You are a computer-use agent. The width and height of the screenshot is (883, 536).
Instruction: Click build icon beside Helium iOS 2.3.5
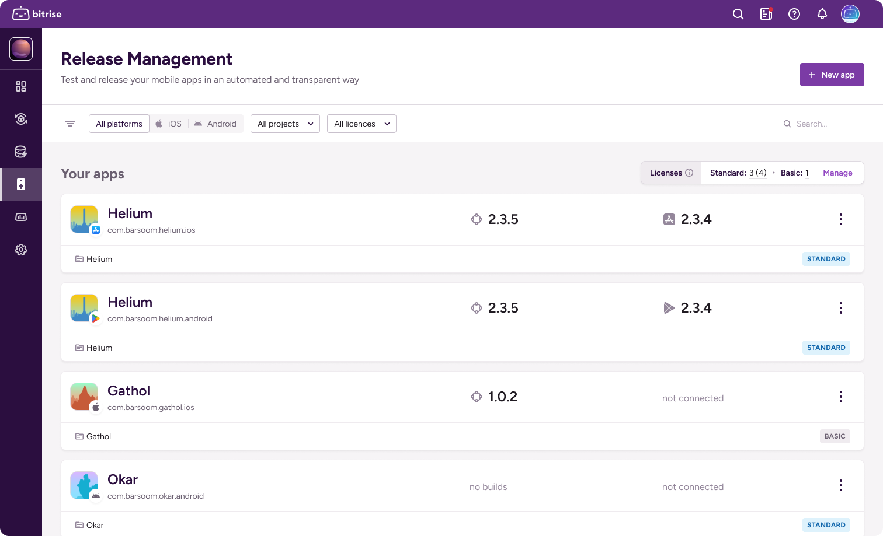(x=477, y=219)
